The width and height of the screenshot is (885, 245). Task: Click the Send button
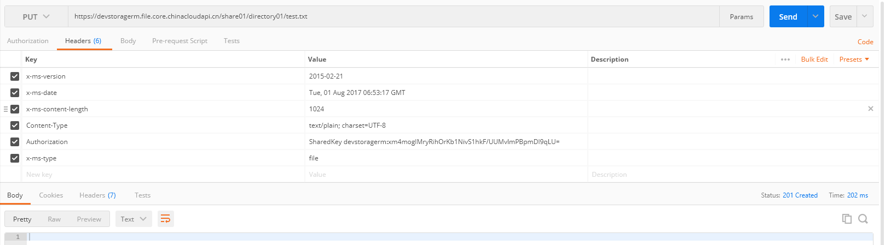tap(788, 17)
